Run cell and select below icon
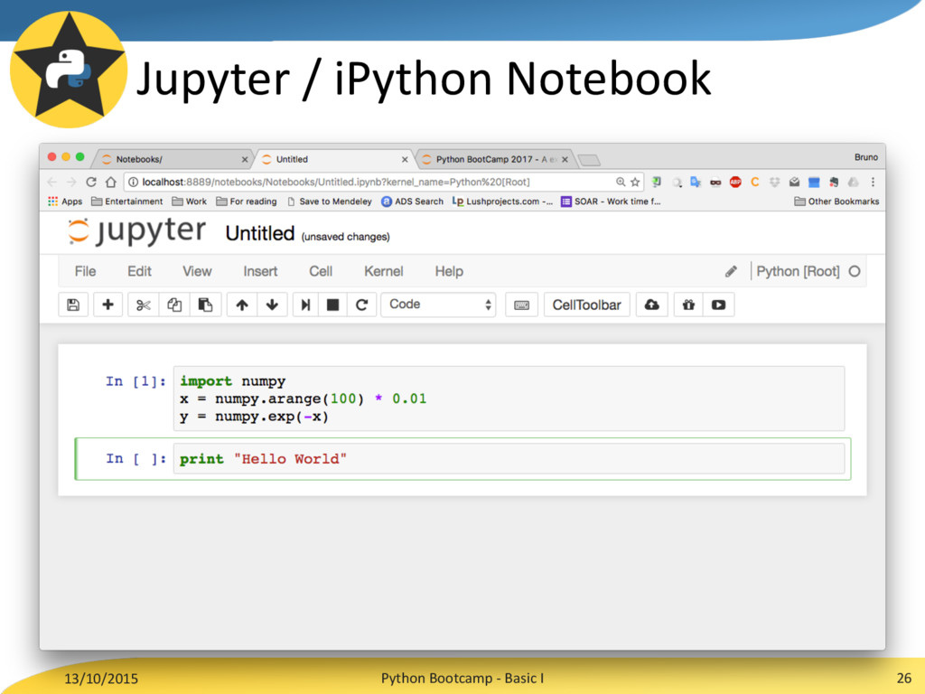 pyautogui.click(x=305, y=305)
